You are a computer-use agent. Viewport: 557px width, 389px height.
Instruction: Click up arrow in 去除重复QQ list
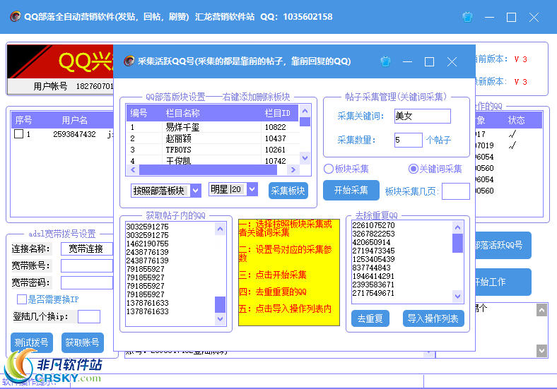[x=457, y=227]
